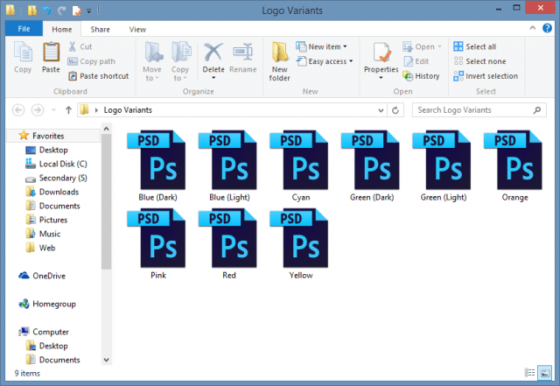Screen dimensions: 560x386
Task: Go forward with the Forward arrow
Action: 38,110
